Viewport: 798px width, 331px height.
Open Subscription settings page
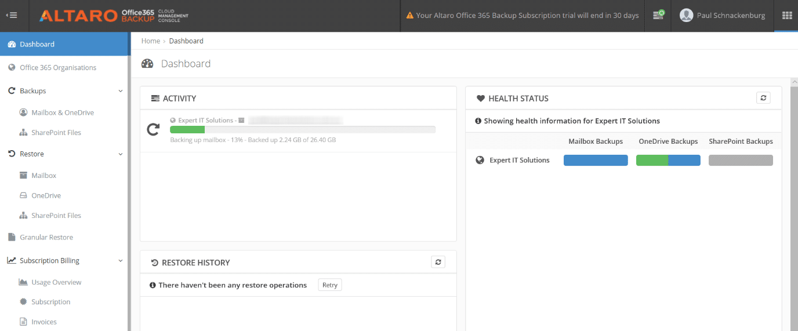tap(51, 302)
